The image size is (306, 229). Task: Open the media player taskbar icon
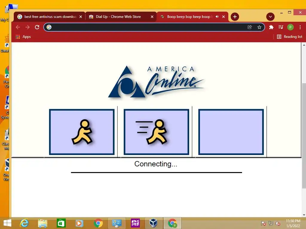click(x=79, y=223)
